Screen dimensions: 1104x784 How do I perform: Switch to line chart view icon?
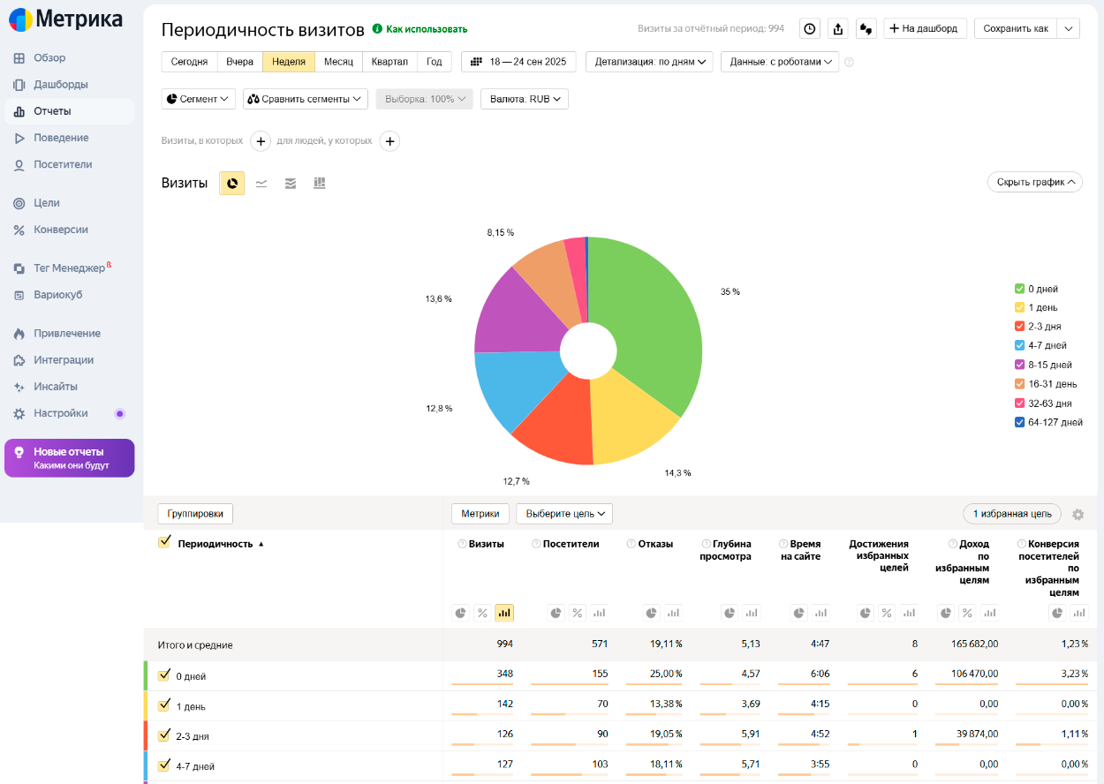261,184
